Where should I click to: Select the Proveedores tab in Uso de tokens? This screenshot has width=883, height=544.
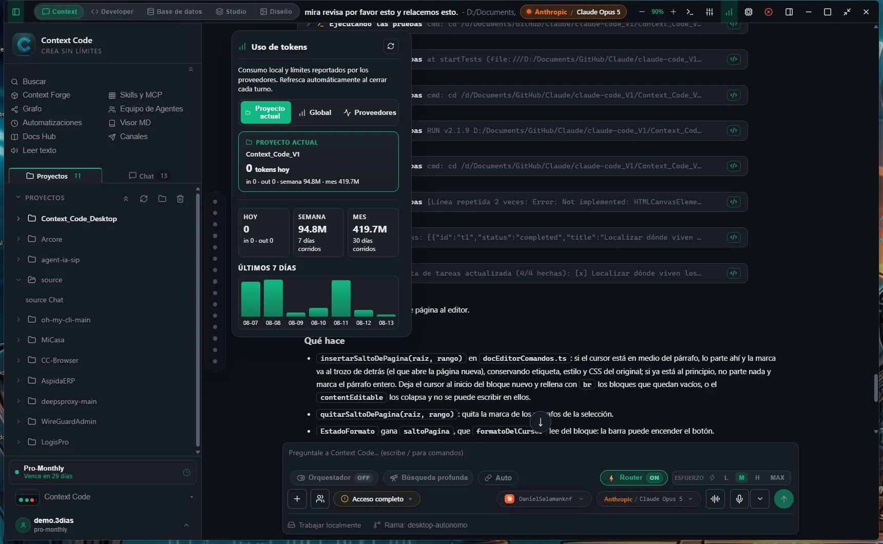[370, 112]
